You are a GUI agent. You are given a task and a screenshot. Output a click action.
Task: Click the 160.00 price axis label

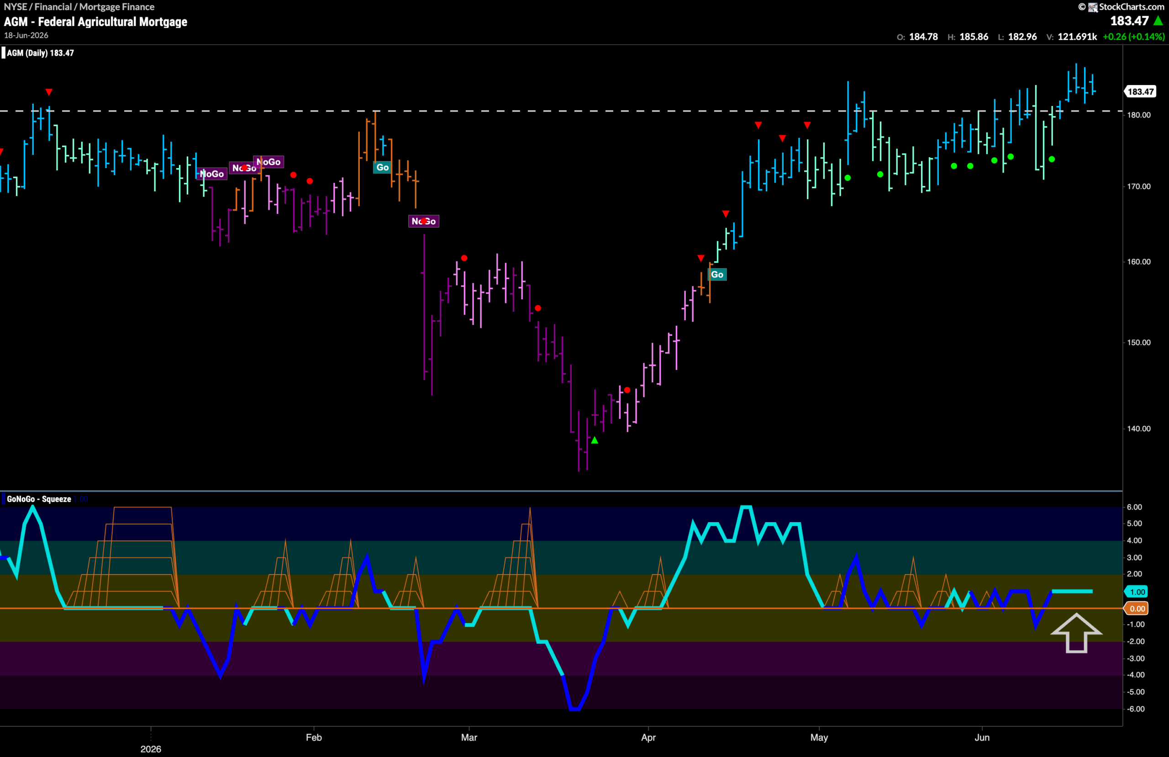coord(1139,261)
